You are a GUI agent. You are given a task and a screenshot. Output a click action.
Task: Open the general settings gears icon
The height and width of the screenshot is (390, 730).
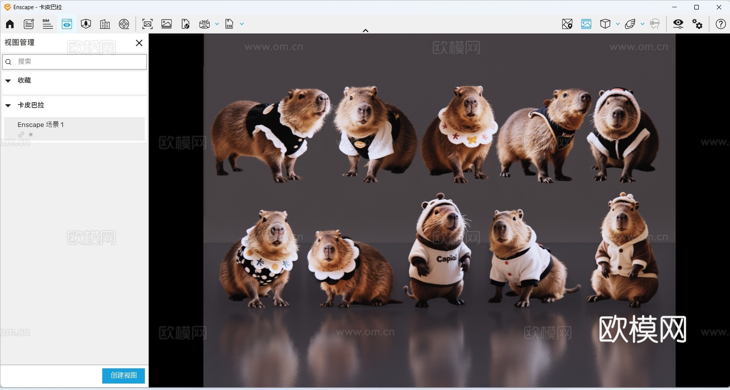coord(698,24)
